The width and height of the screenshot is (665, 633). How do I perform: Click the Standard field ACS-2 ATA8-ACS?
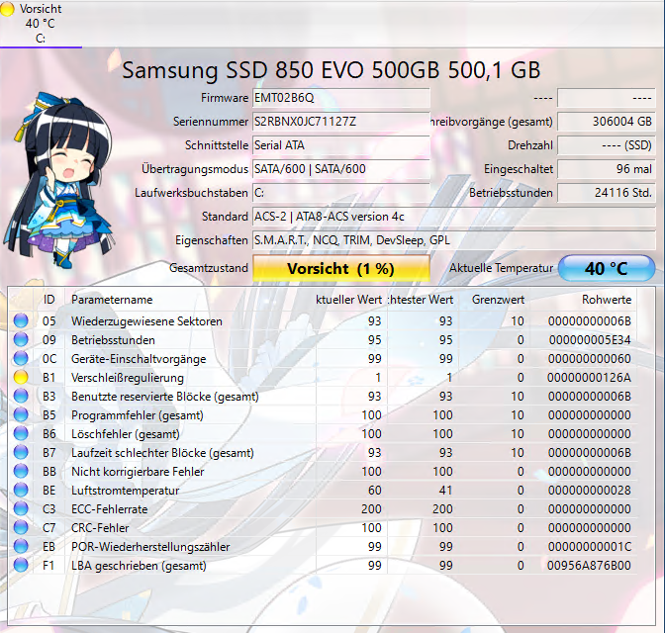454,217
